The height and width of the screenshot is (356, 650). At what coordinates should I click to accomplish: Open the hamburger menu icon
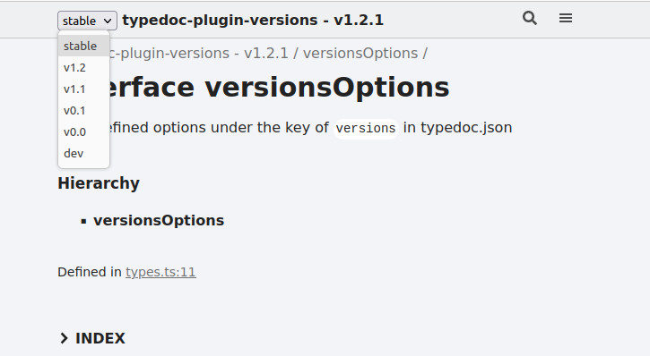566,18
